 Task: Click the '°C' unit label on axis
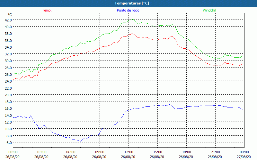(x=10, y=15)
